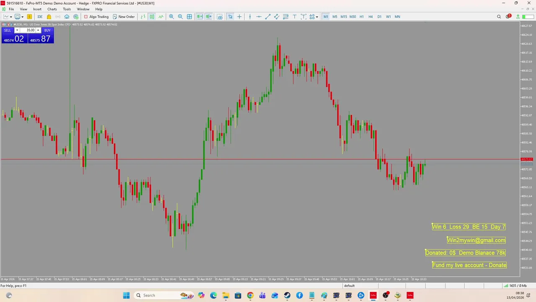Click the 'Fund my live account - Donate' label
Image resolution: width=536 pixels, height=302 pixels.
point(469,265)
